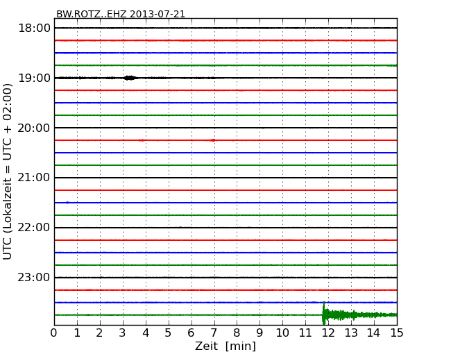Click the plot title BW.ROTZ..EHZ 2013-07-21

(x=121, y=14)
